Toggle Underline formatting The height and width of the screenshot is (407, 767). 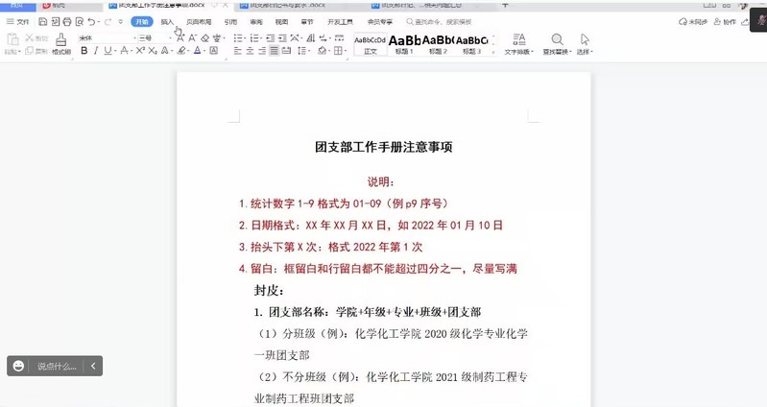[110, 51]
